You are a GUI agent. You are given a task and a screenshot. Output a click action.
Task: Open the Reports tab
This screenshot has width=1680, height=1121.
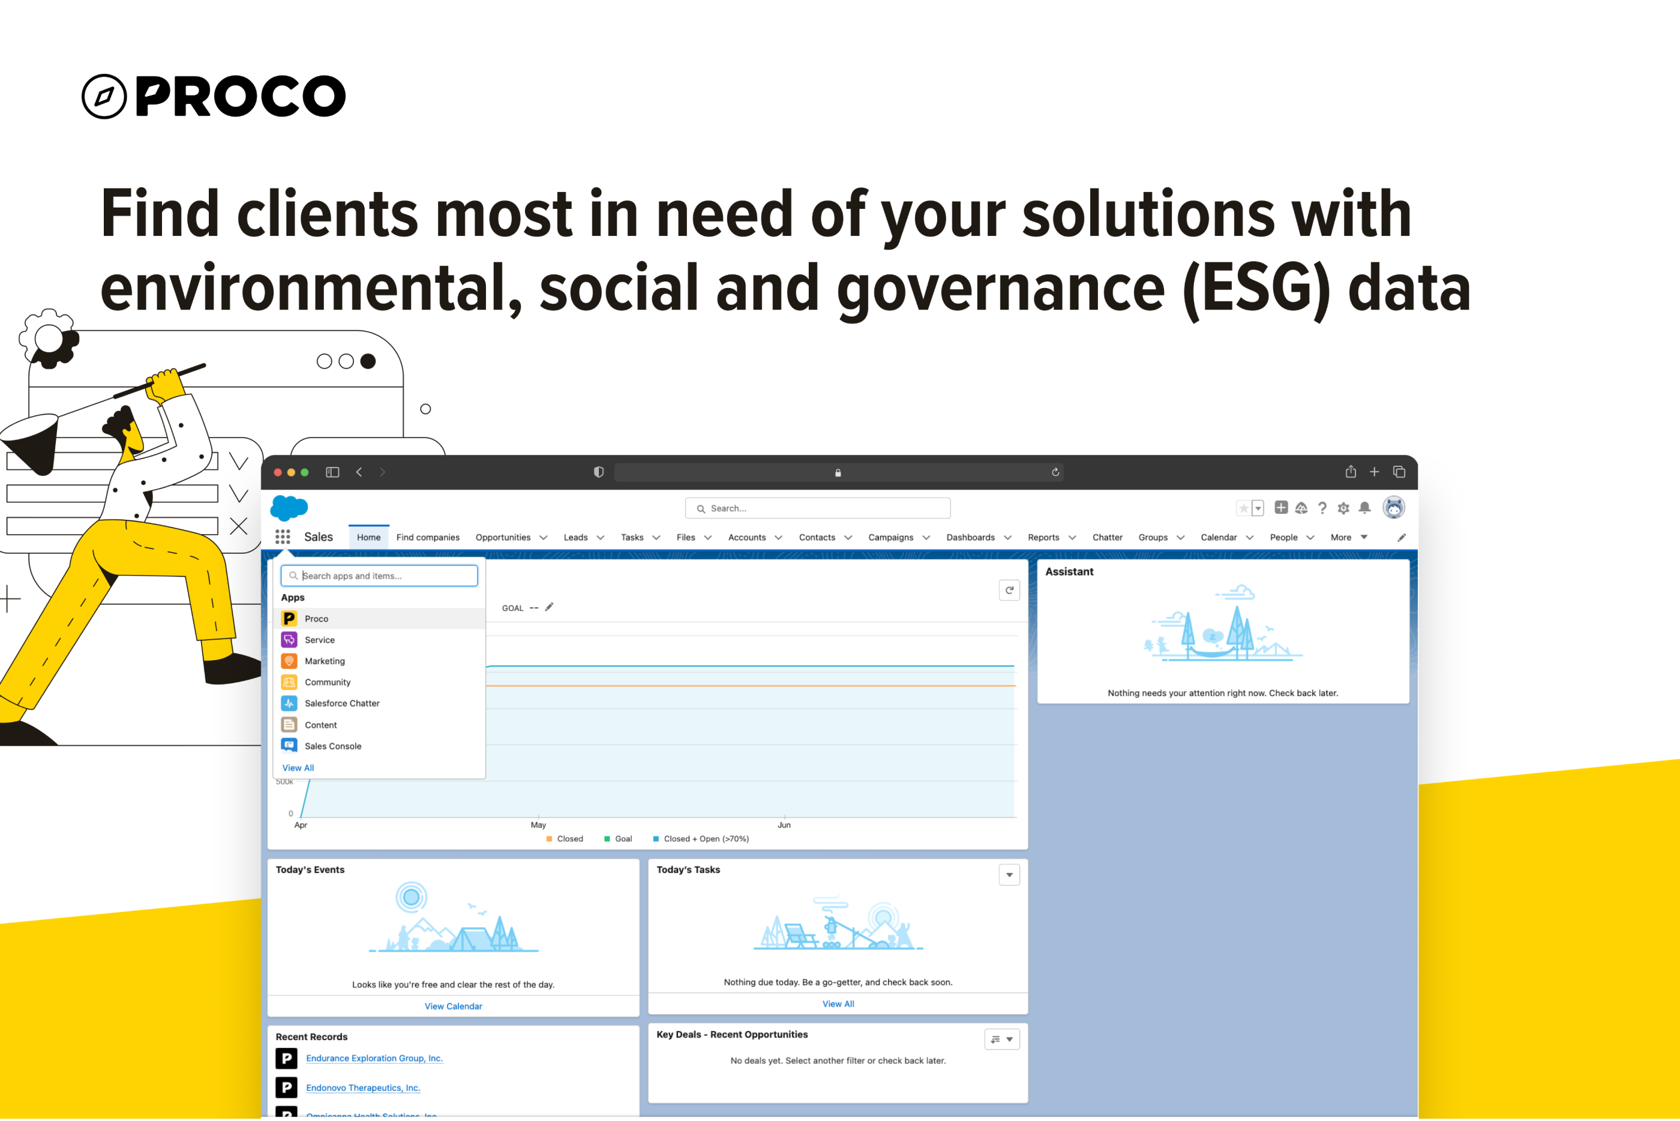pyautogui.click(x=1043, y=538)
